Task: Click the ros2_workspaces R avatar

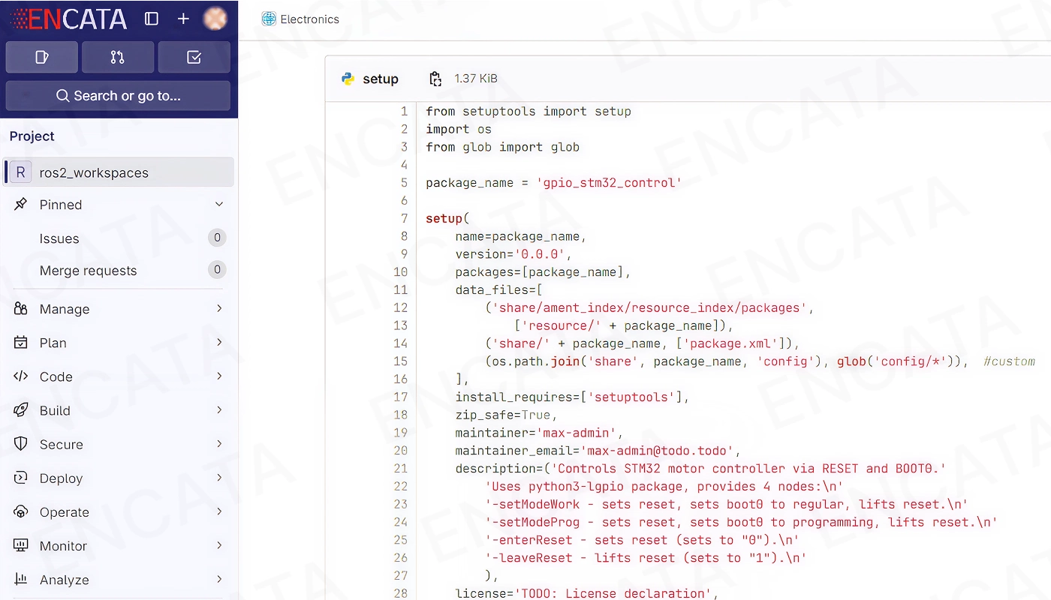Action: [20, 172]
